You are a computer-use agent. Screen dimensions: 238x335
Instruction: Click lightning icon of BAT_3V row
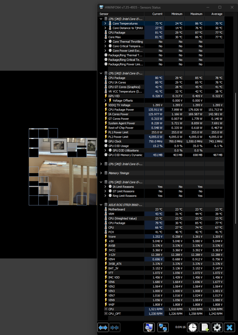tap(106, 268)
